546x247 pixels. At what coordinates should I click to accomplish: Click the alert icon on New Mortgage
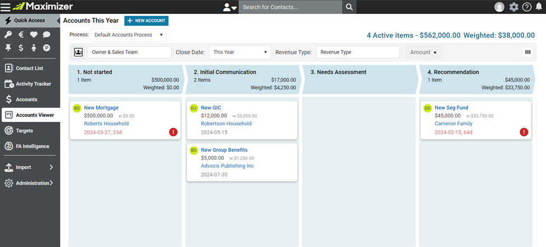[x=173, y=132]
